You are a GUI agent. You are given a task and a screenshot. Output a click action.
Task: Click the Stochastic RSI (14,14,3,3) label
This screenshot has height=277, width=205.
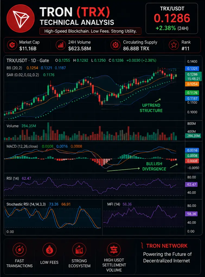click(x=26, y=204)
